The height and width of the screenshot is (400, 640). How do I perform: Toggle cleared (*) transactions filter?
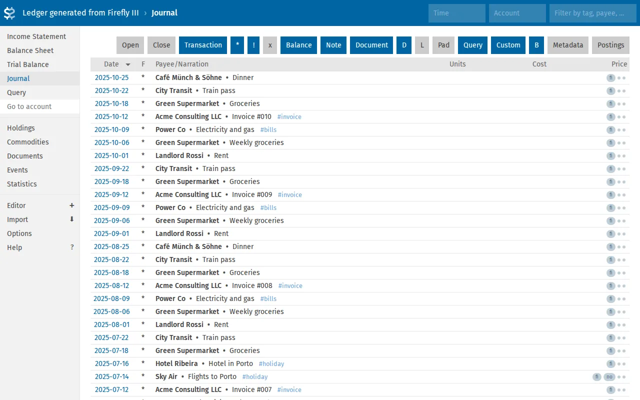tap(237, 45)
